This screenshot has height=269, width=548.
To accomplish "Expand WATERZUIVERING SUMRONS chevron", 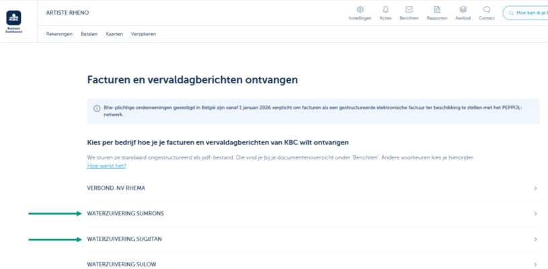I will (x=535, y=214).
